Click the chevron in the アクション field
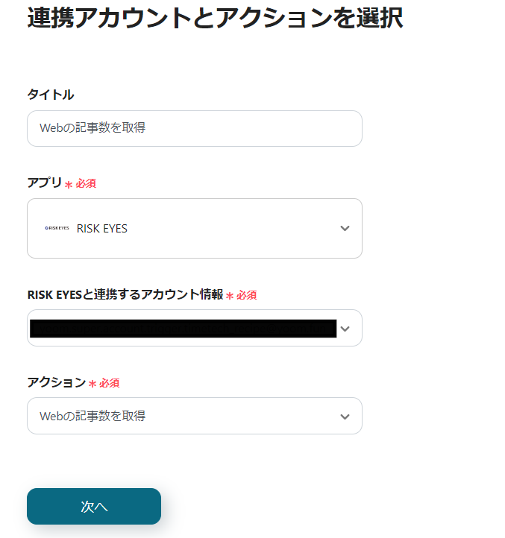505x538 pixels. [345, 417]
